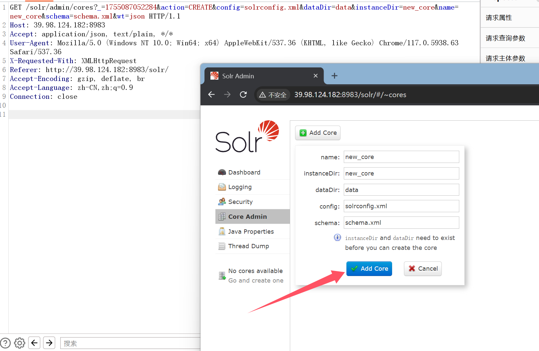Click the help question mark icon

5,343
